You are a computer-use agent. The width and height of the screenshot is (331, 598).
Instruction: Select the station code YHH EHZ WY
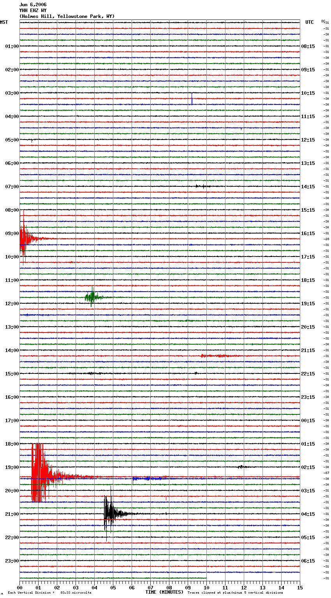[x=33, y=11]
